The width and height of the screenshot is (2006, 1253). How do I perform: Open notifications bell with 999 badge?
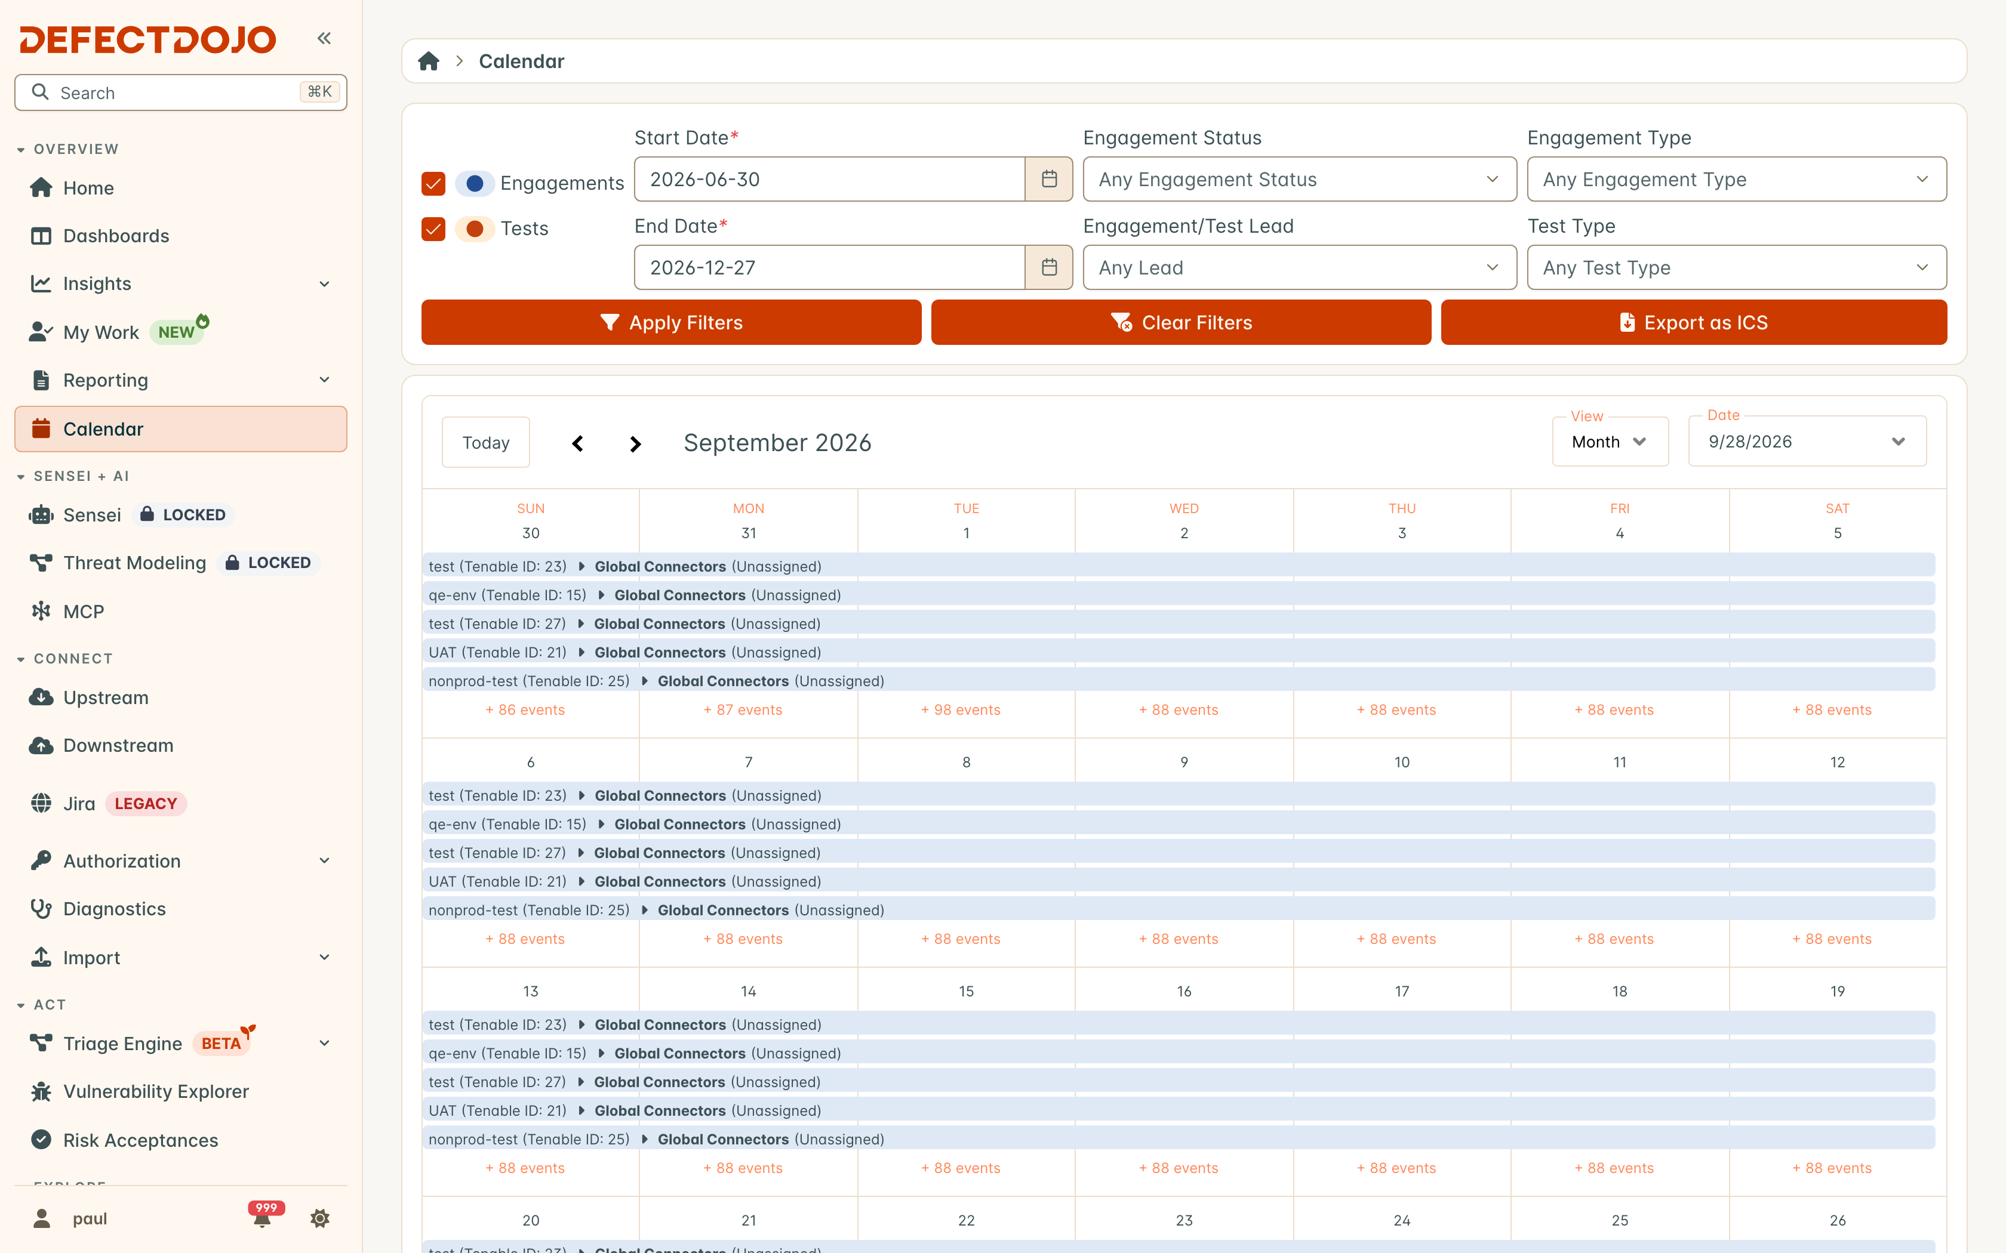click(264, 1217)
